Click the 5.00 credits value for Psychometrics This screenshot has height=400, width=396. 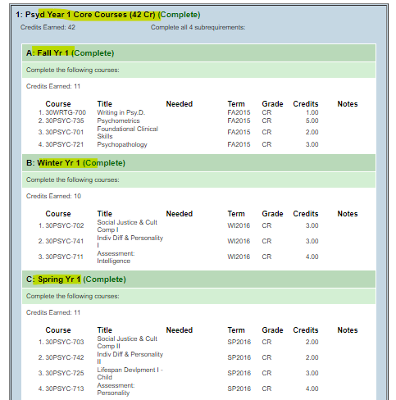[312, 120]
